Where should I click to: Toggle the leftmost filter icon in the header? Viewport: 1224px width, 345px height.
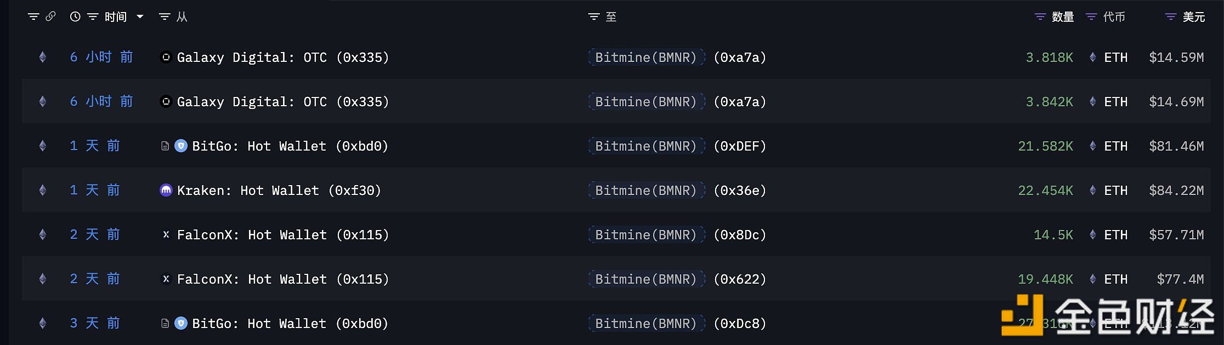(x=33, y=16)
